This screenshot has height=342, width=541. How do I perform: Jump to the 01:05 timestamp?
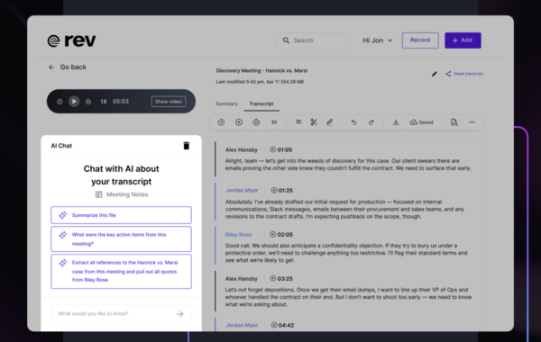(280, 149)
